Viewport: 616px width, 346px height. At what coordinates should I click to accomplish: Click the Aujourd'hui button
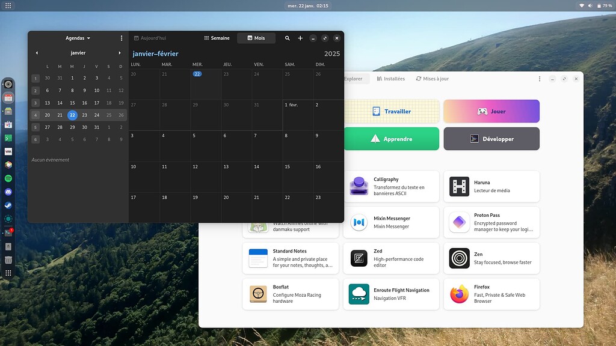pos(151,38)
